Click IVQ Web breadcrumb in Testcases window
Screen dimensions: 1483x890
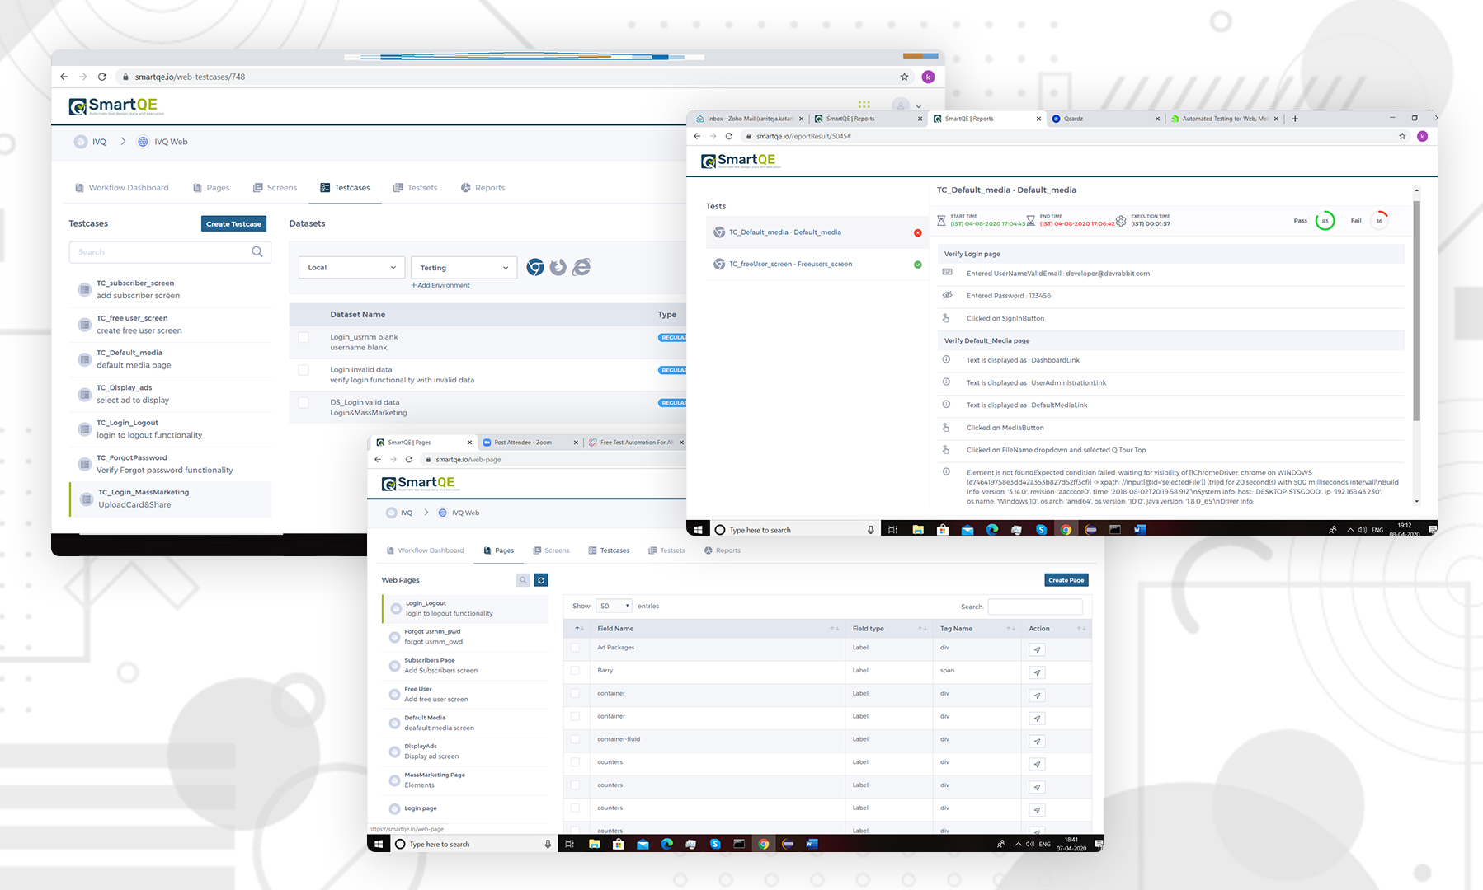[x=162, y=142]
